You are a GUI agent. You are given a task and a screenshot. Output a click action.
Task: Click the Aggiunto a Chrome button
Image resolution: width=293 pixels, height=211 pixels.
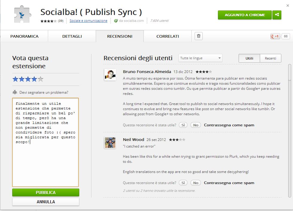(x=245, y=15)
